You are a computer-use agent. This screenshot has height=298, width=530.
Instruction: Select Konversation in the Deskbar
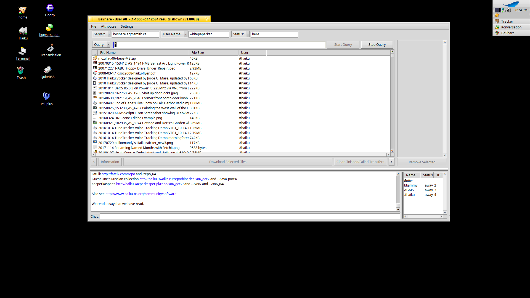click(x=511, y=27)
